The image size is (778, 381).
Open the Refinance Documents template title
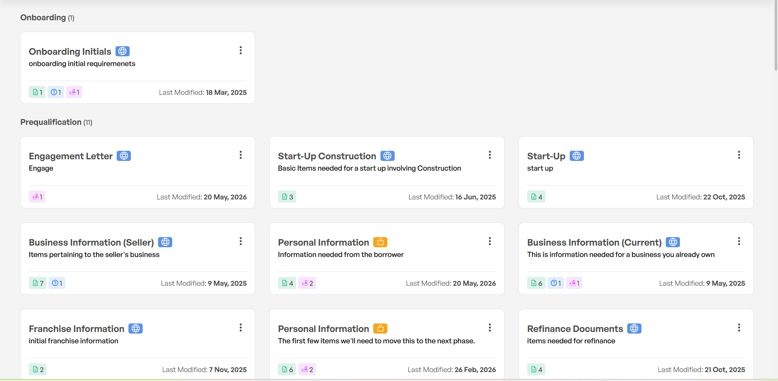click(575, 329)
